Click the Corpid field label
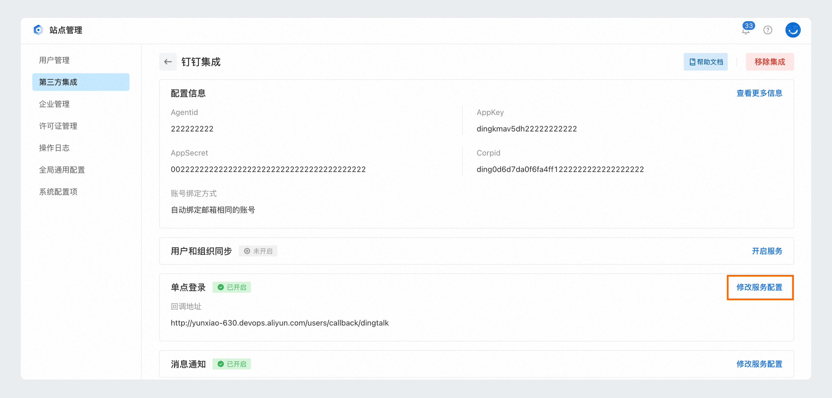The height and width of the screenshot is (398, 832). pyautogui.click(x=488, y=153)
